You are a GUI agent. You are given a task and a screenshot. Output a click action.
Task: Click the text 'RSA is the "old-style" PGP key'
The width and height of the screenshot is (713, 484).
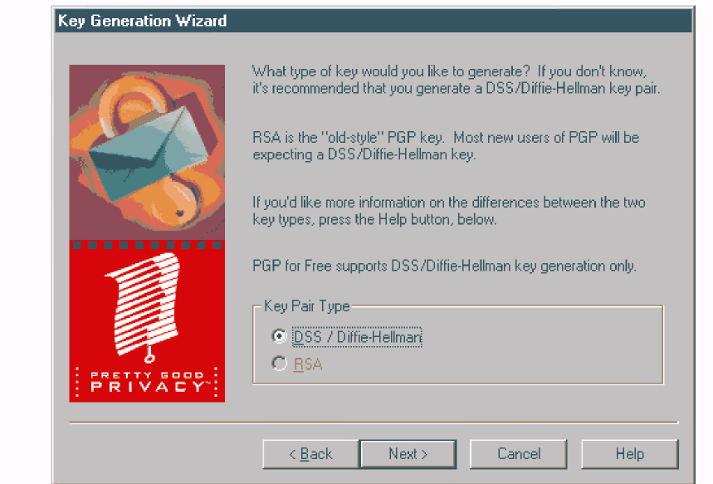[x=348, y=137]
